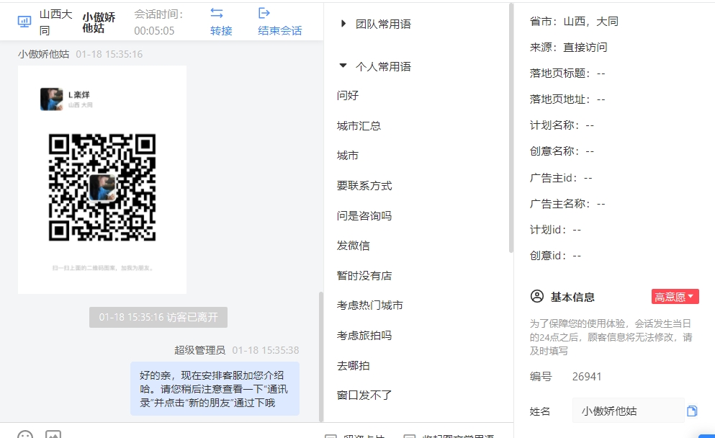Screen dimensions: 715x438
Task: Open the 高意愿 intent dropdown
Action: 675,297
